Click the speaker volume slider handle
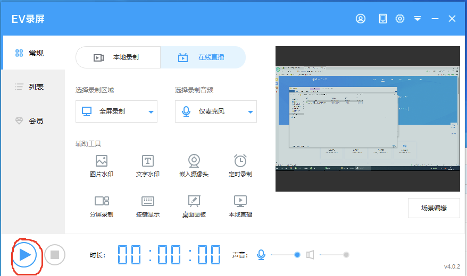Viewport: 467px width, 276px height. pos(346,255)
